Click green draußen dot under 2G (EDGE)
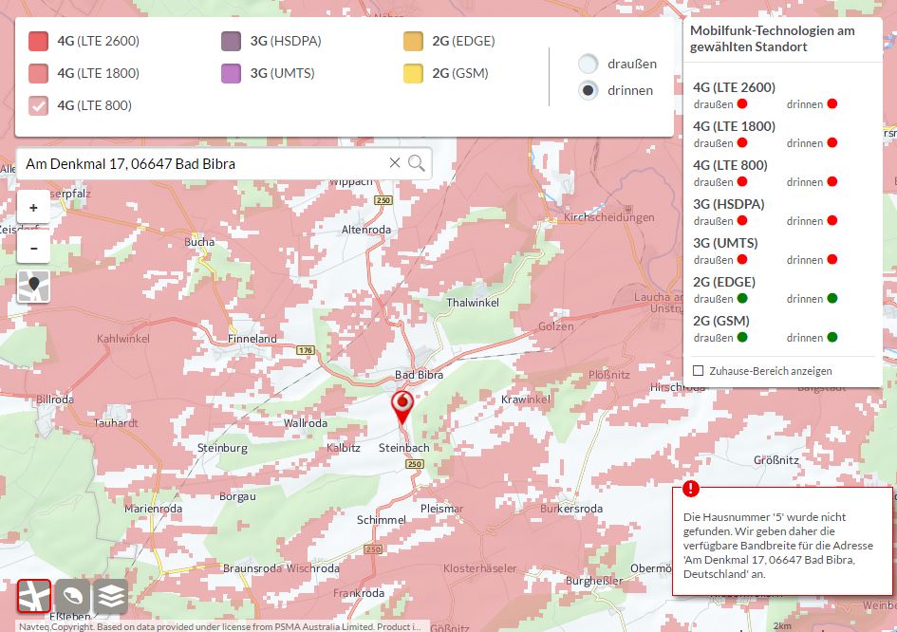Screen dimensions: 897x632 click(742, 299)
